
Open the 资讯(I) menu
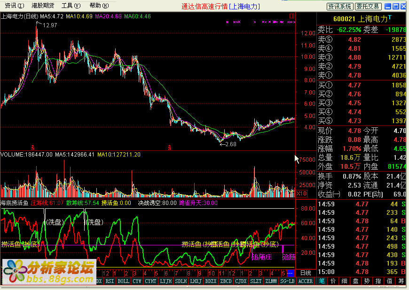pyautogui.click(x=15, y=6)
